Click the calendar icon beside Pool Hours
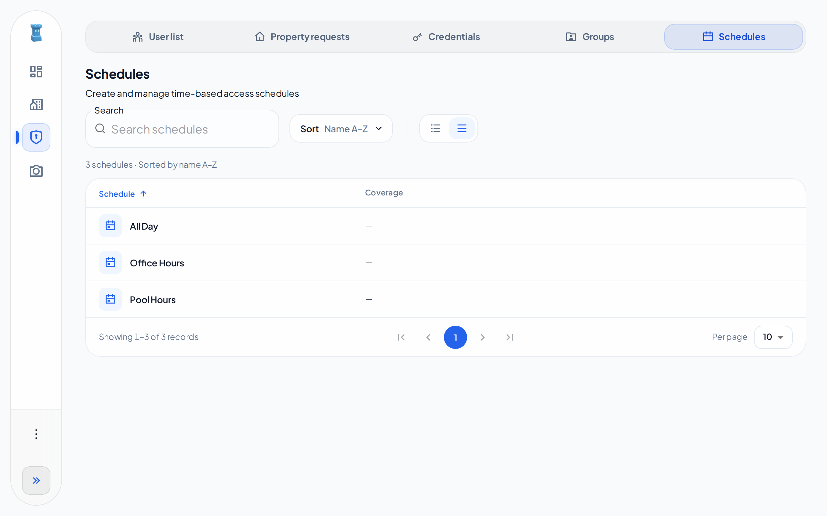 click(x=110, y=299)
